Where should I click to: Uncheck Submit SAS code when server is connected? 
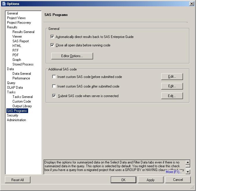pyautogui.click(x=54, y=96)
